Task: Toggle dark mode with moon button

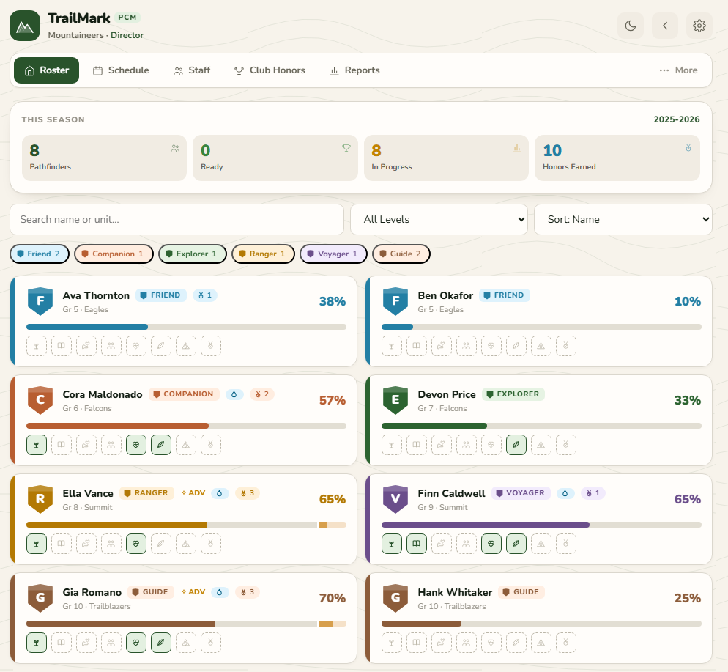Action: click(x=631, y=26)
